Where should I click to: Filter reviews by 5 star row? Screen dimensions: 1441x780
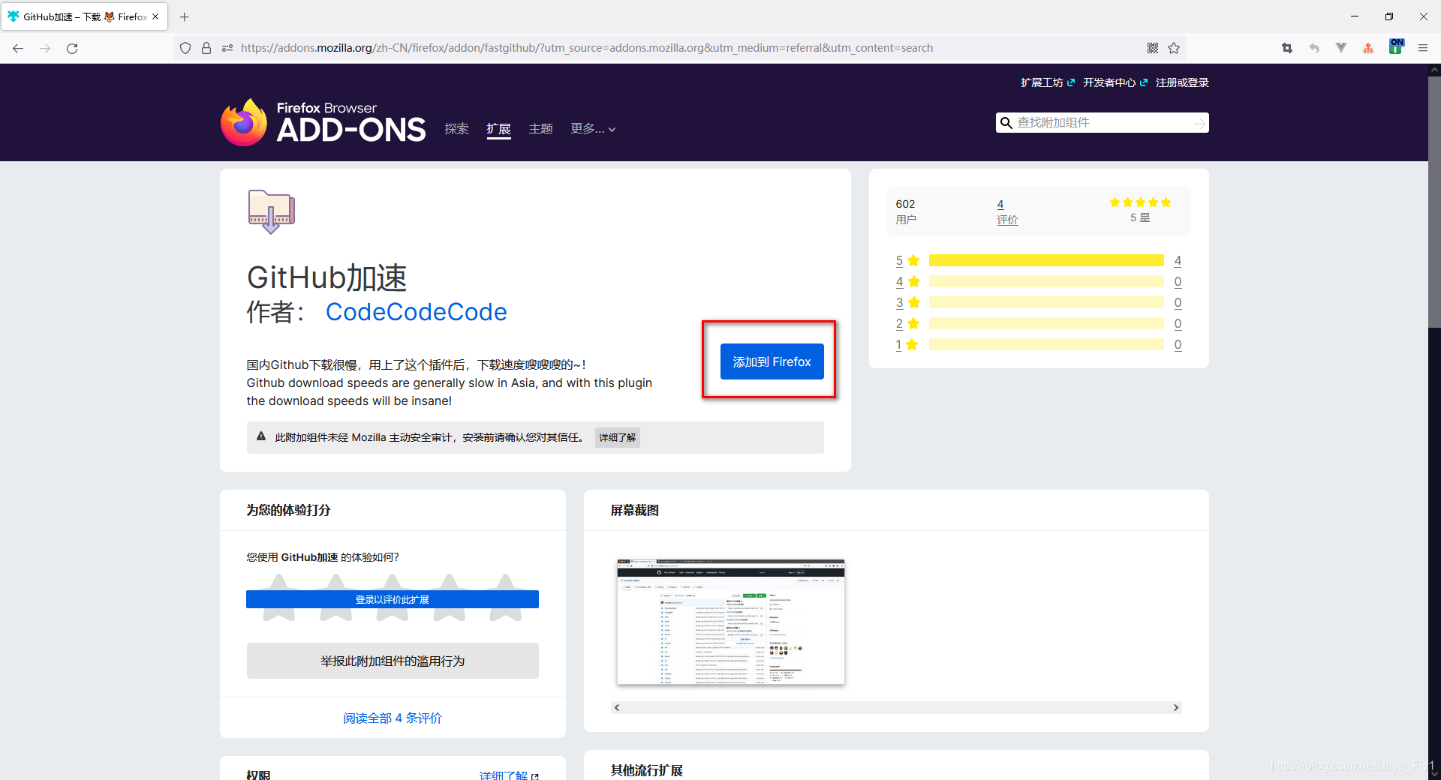tap(1039, 260)
